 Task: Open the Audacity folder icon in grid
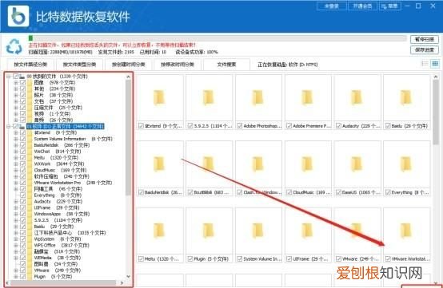click(x=357, y=97)
